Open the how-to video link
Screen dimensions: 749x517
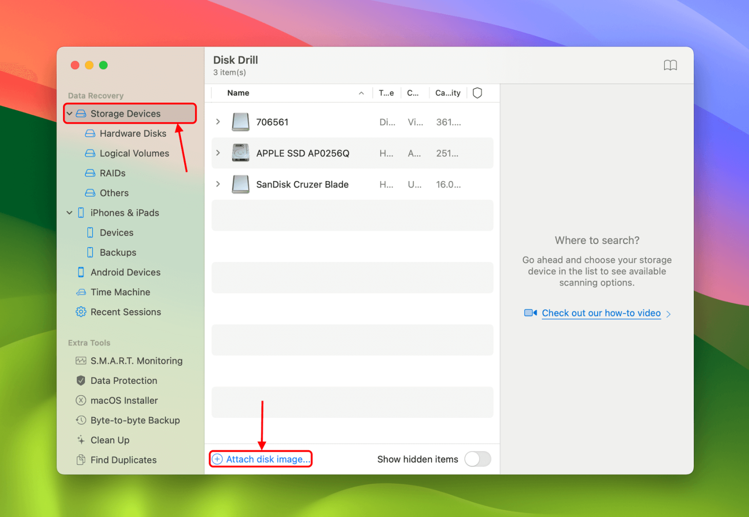pyautogui.click(x=601, y=313)
